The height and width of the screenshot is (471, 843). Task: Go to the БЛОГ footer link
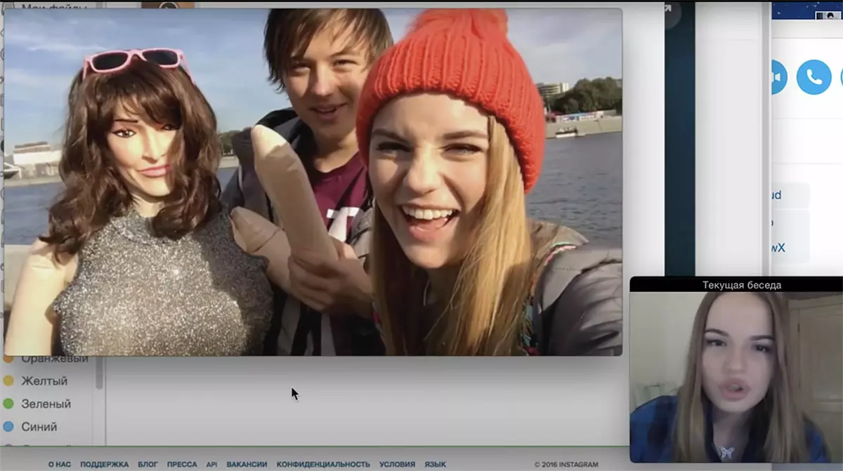148,464
